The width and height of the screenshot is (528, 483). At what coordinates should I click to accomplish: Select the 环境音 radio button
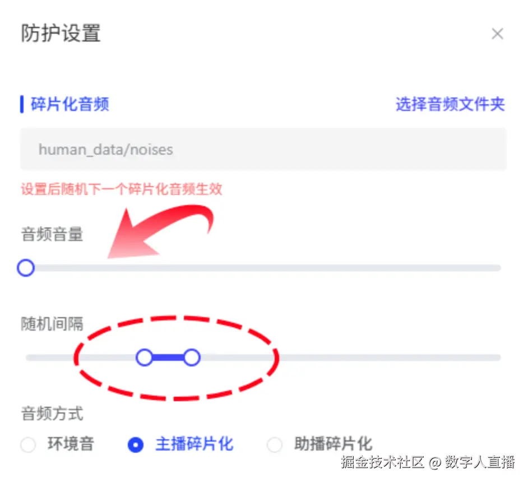pos(28,445)
